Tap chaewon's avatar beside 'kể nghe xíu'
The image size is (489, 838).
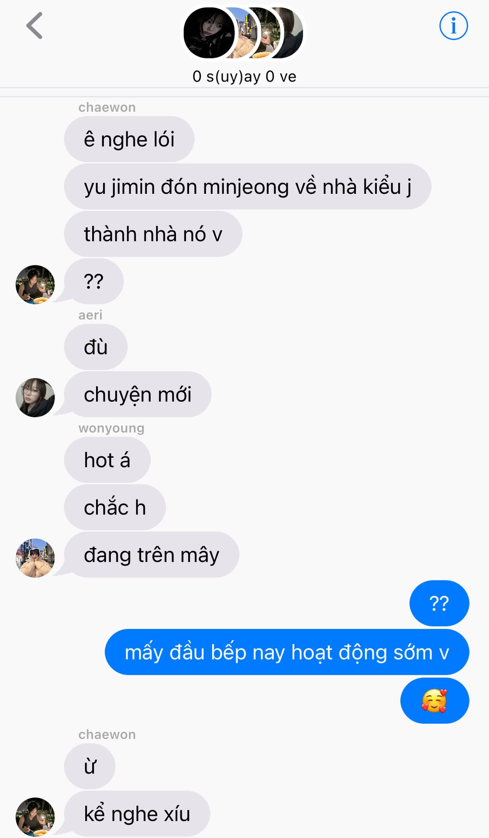click(35, 817)
